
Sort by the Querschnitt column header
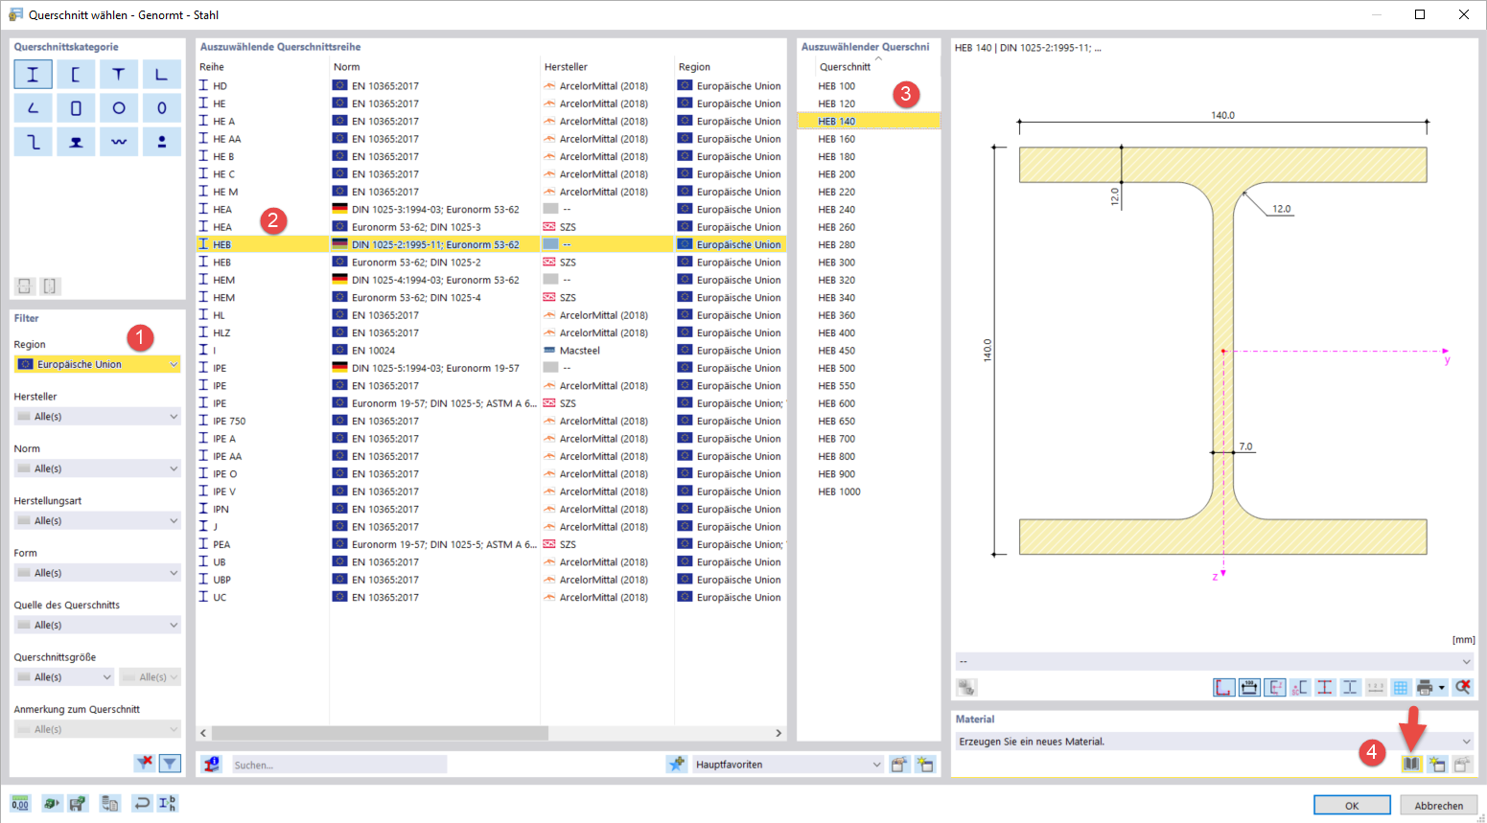click(845, 67)
